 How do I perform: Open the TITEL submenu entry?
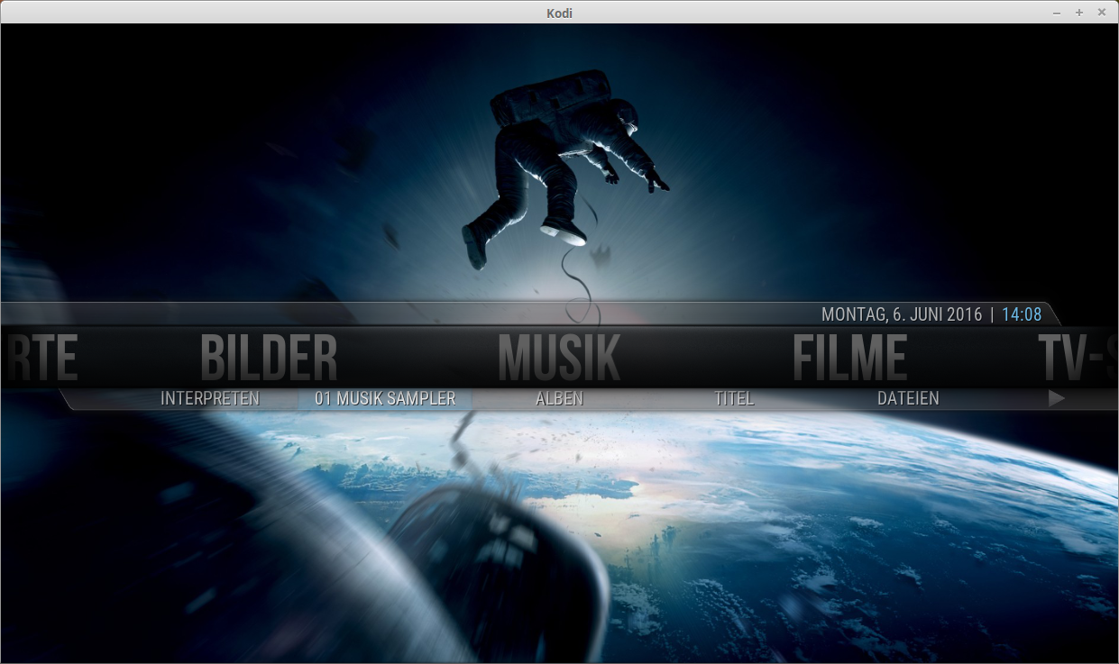(x=734, y=398)
